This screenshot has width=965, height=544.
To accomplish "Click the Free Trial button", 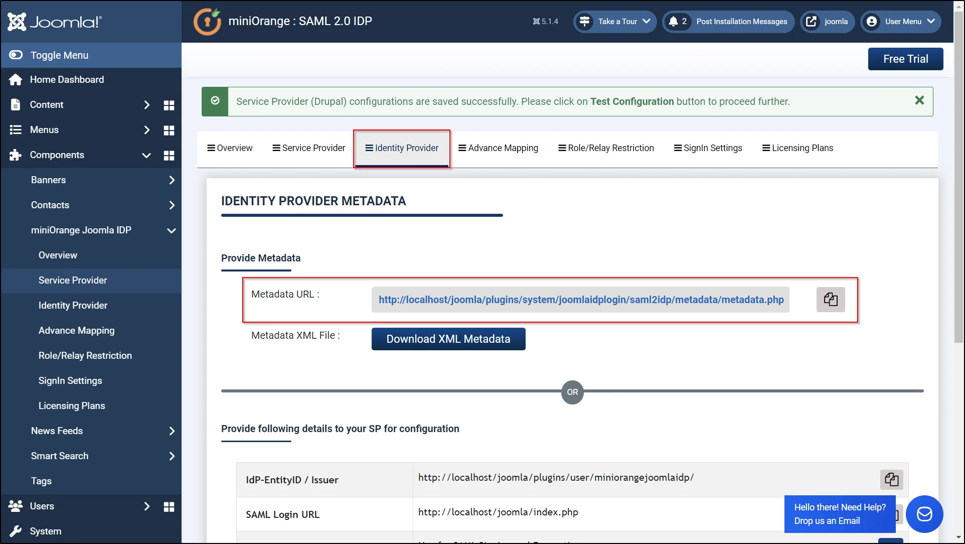I will (905, 59).
